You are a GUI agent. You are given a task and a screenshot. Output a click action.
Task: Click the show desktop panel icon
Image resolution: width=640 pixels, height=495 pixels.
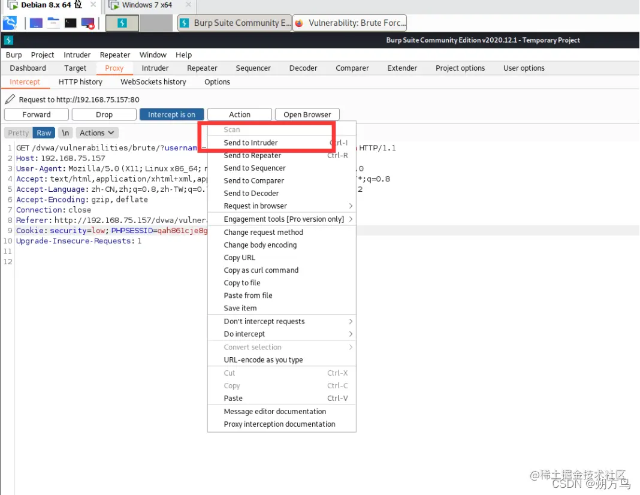[x=36, y=23]
